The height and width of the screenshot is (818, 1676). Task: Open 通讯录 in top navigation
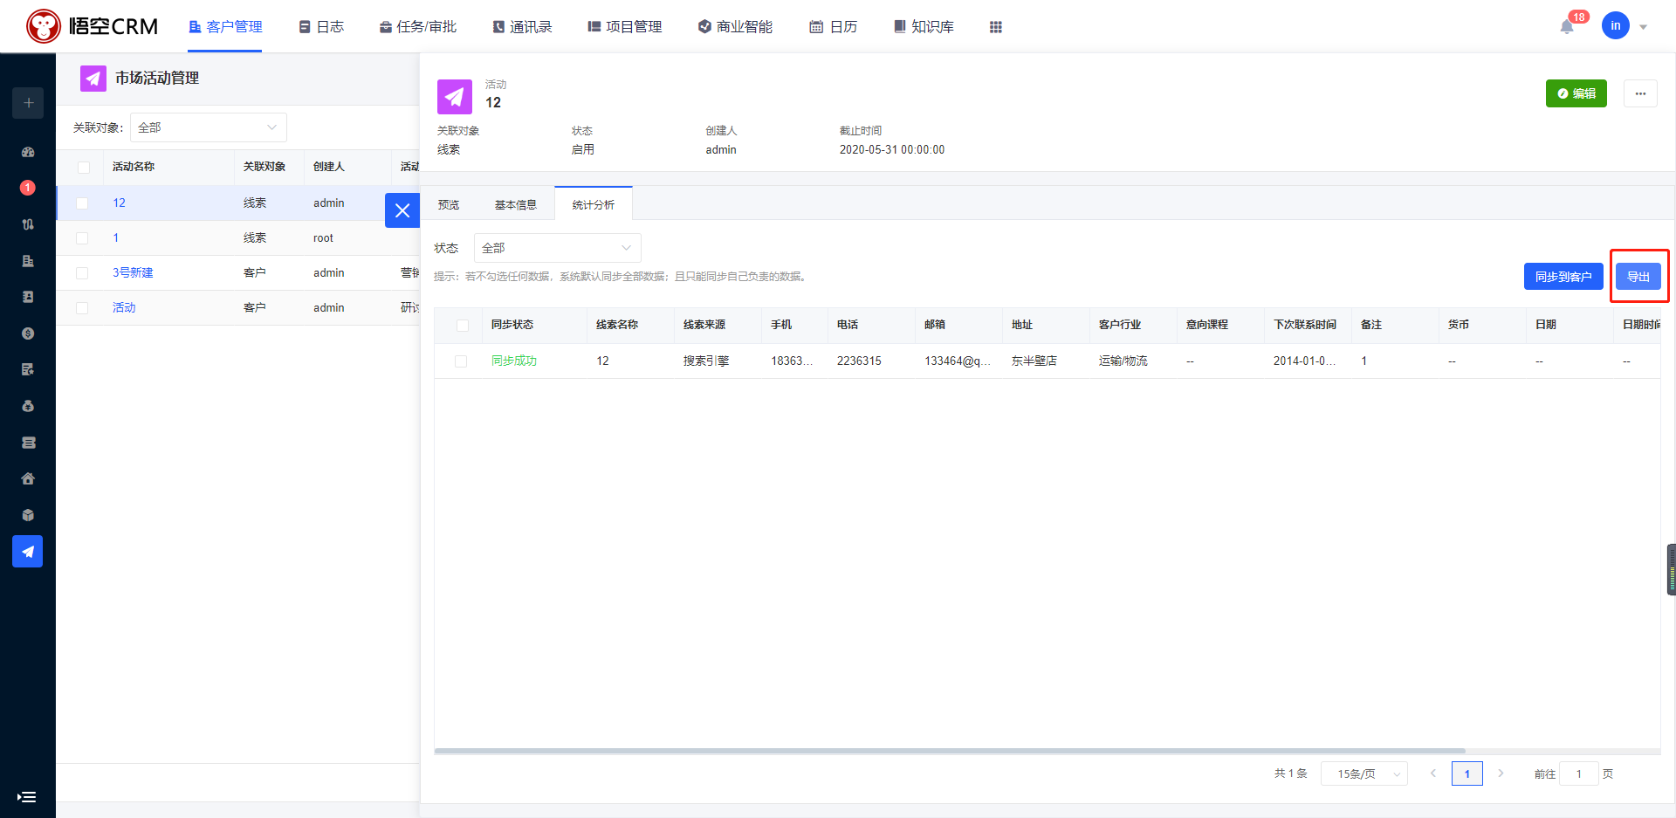point(522,27)
